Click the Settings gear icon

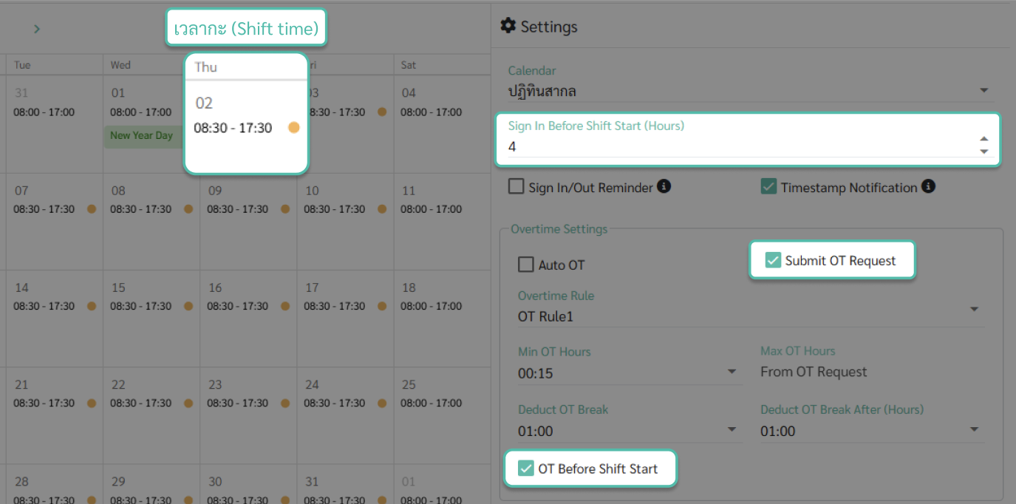point(508,26)
